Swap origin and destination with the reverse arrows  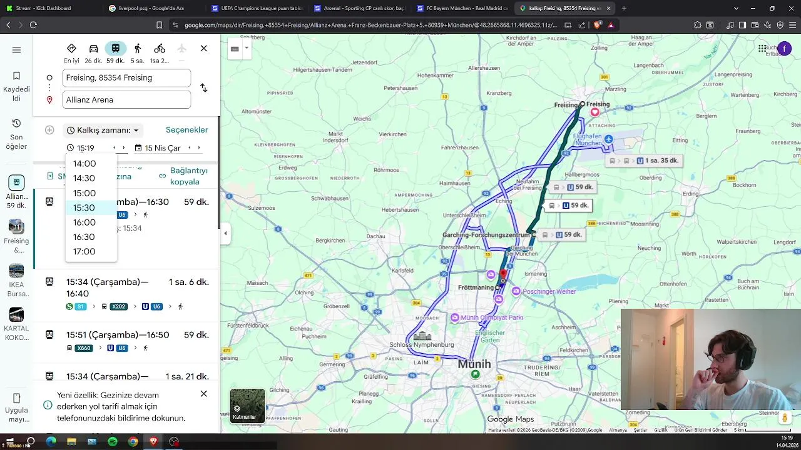tap(203, 88)
